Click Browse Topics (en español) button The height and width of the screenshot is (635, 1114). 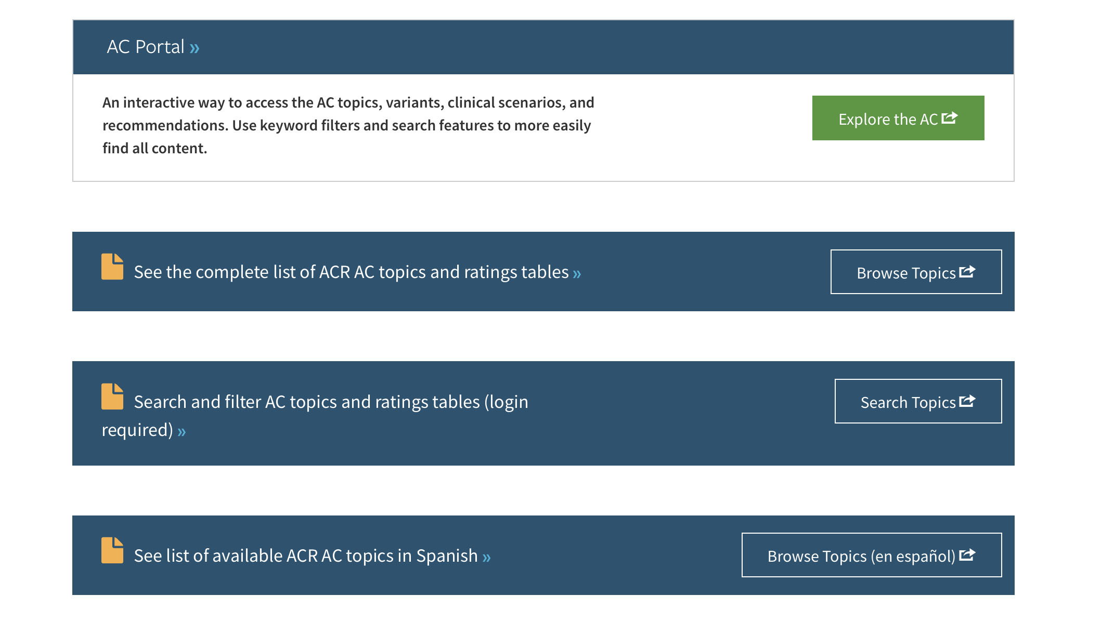(872, 555)
